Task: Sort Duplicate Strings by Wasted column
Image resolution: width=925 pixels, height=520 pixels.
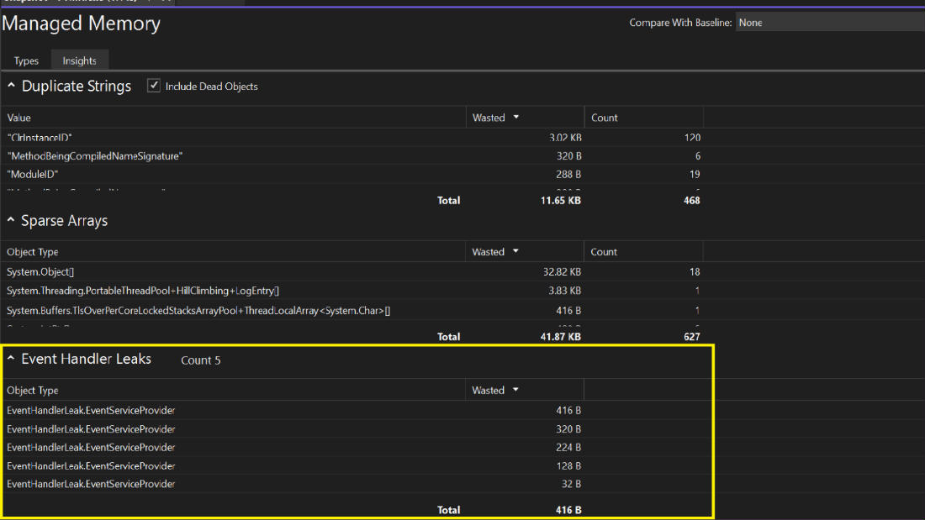Action: click(x=525, y=118)
